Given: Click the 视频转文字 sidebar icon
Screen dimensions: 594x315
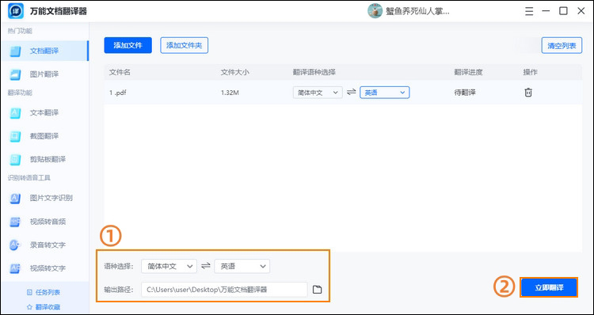Looking at the screenshot, I should click(x=15, y=268).
